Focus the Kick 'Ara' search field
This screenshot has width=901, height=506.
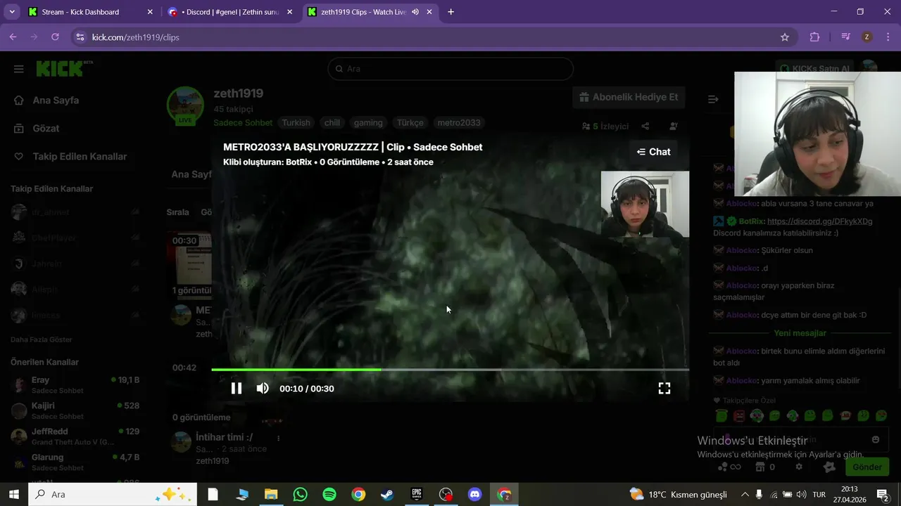point(450,69)
